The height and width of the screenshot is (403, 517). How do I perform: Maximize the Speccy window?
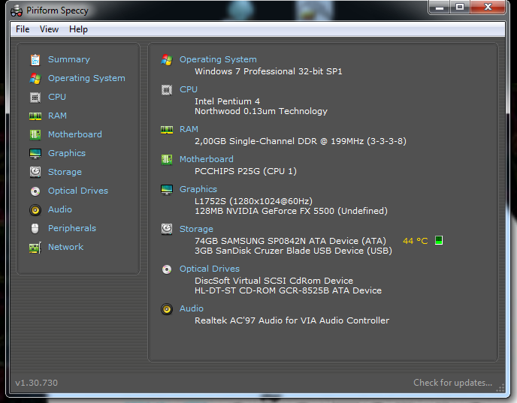460,7
